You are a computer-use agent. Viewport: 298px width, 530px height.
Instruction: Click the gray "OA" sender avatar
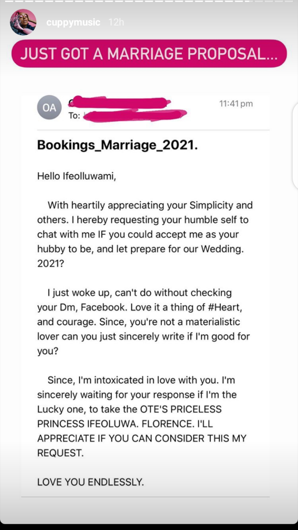point(49,107)
